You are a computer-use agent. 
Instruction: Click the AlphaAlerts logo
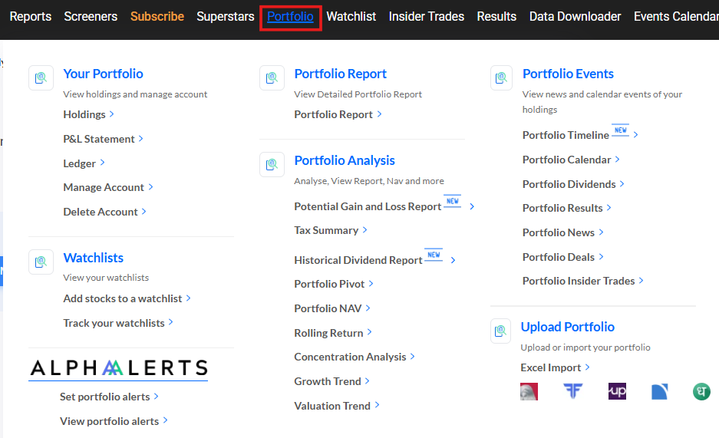(118, 369)
